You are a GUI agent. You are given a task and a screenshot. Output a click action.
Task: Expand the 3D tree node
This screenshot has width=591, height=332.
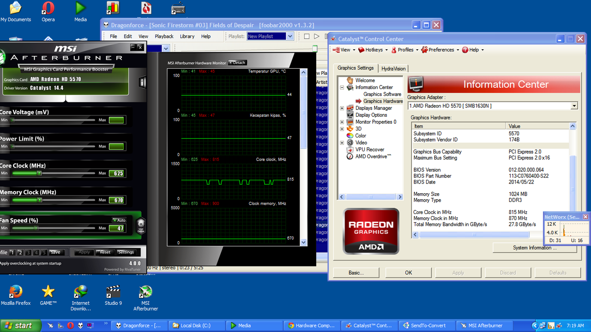click(x=342, y=129)
